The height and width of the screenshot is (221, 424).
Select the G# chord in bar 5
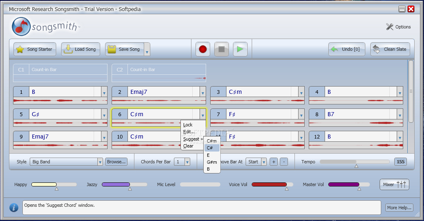point(35,115)
